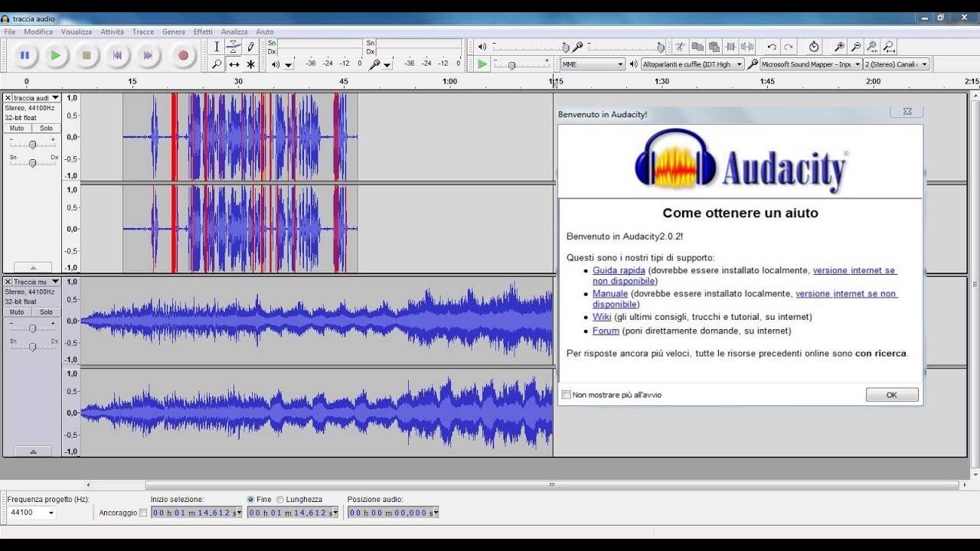Select the Lunghezza radio button
The width and height of the screenshot is (980, 551).
(280, 499)
